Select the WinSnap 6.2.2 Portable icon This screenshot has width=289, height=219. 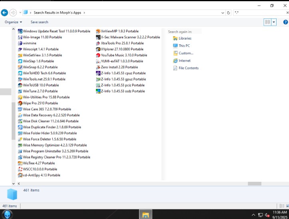click(20, 67)
